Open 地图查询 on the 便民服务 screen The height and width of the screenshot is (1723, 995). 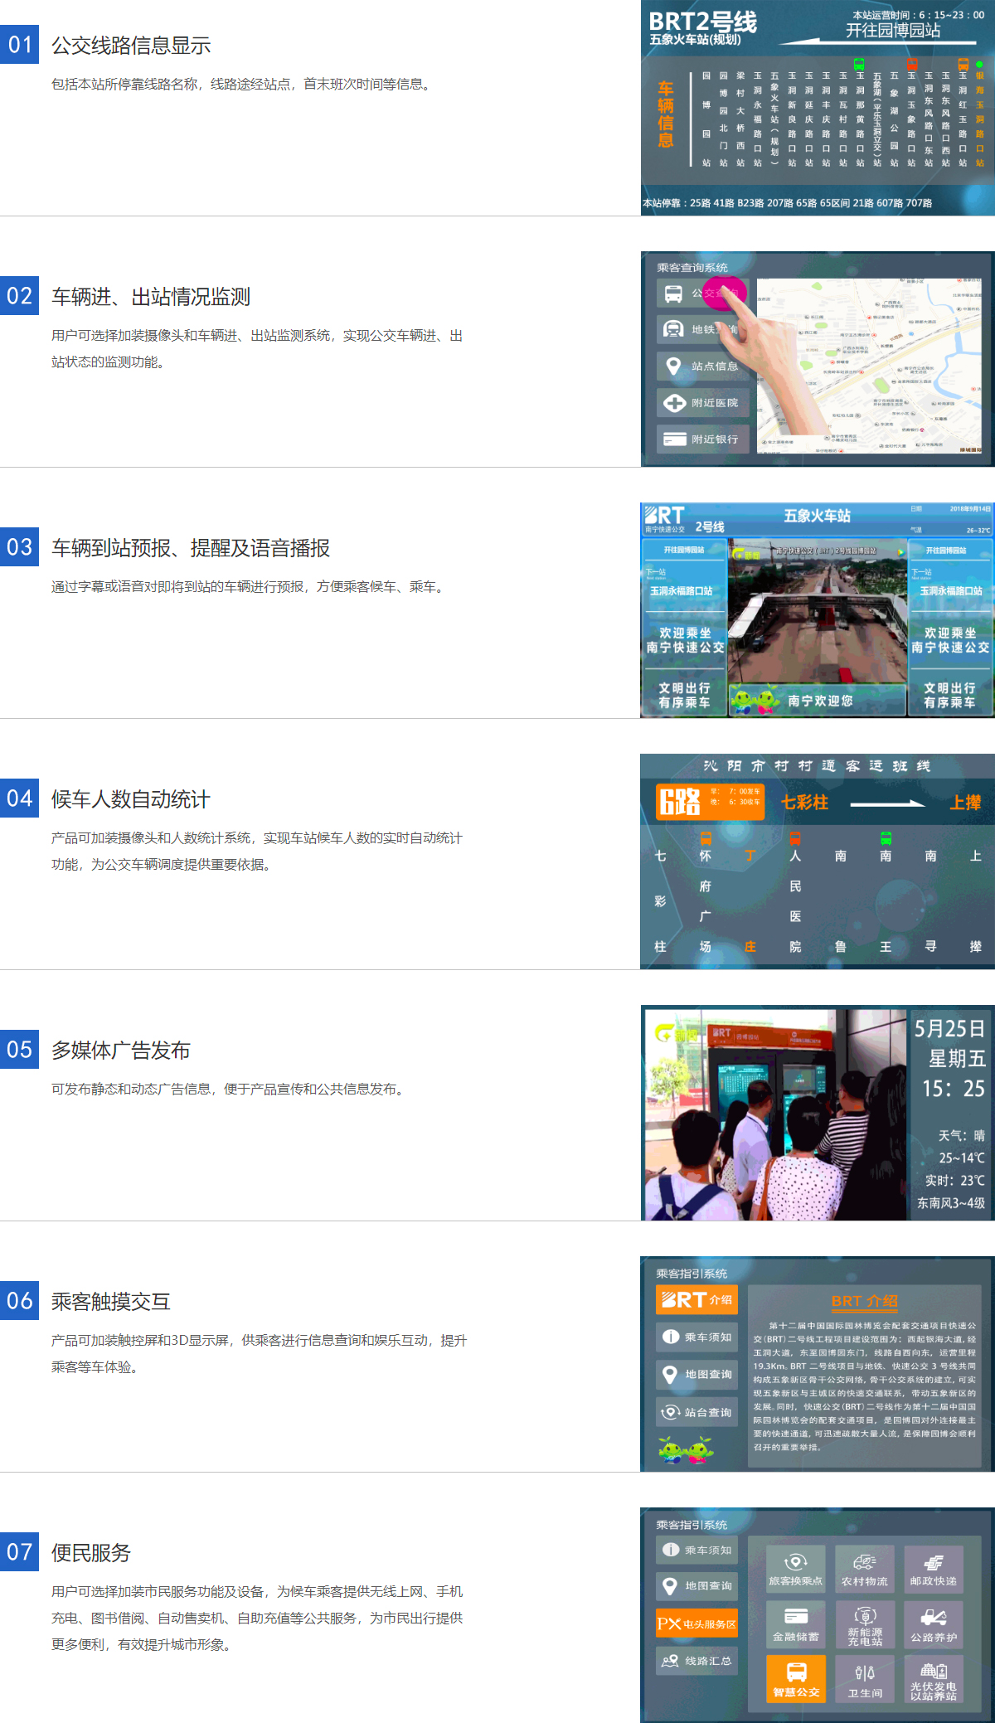[696, 1586]
